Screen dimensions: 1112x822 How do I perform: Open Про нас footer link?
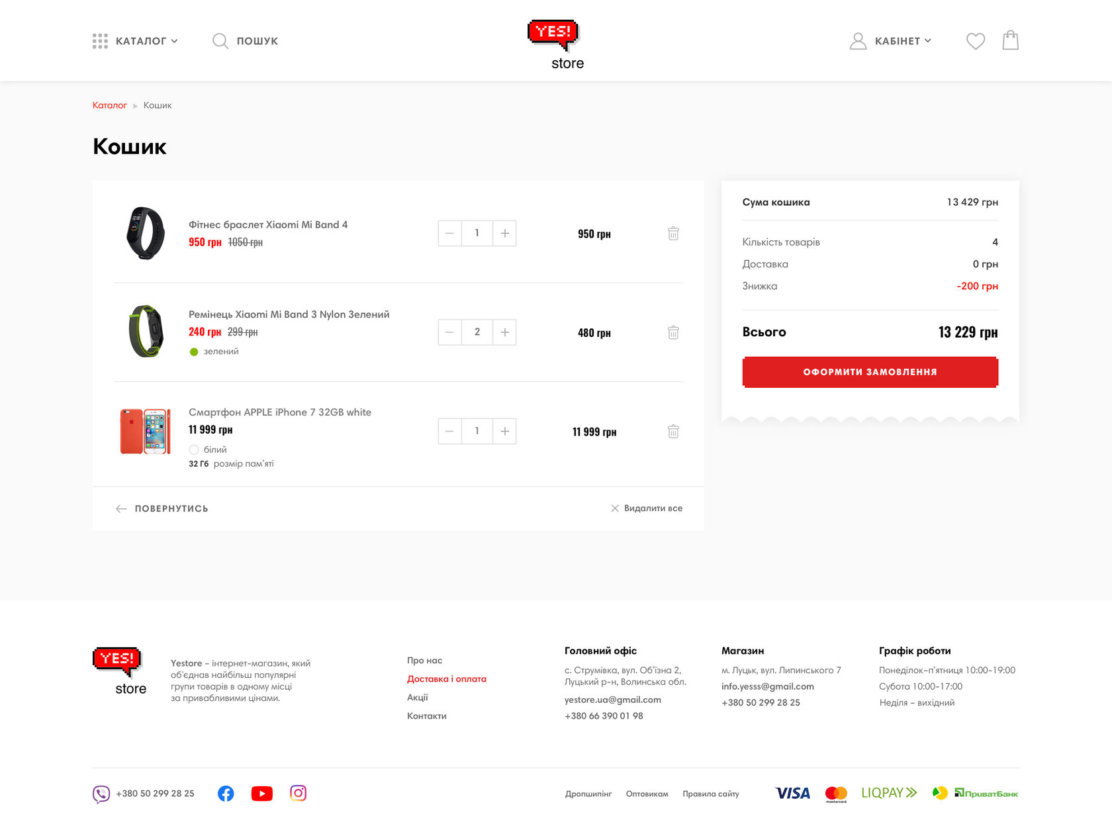coord(425,661)
